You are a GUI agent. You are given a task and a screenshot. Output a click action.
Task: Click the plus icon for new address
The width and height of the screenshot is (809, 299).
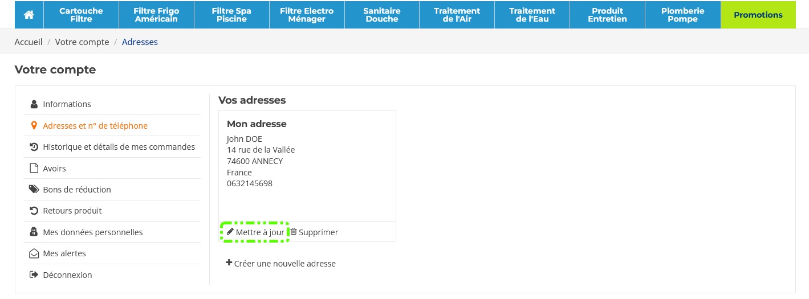click(x=229, y=263)
